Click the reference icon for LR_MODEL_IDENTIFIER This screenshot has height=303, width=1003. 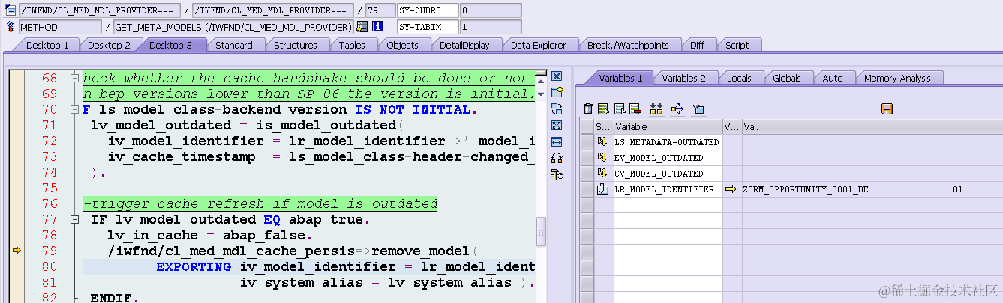(x=602, y=189)
